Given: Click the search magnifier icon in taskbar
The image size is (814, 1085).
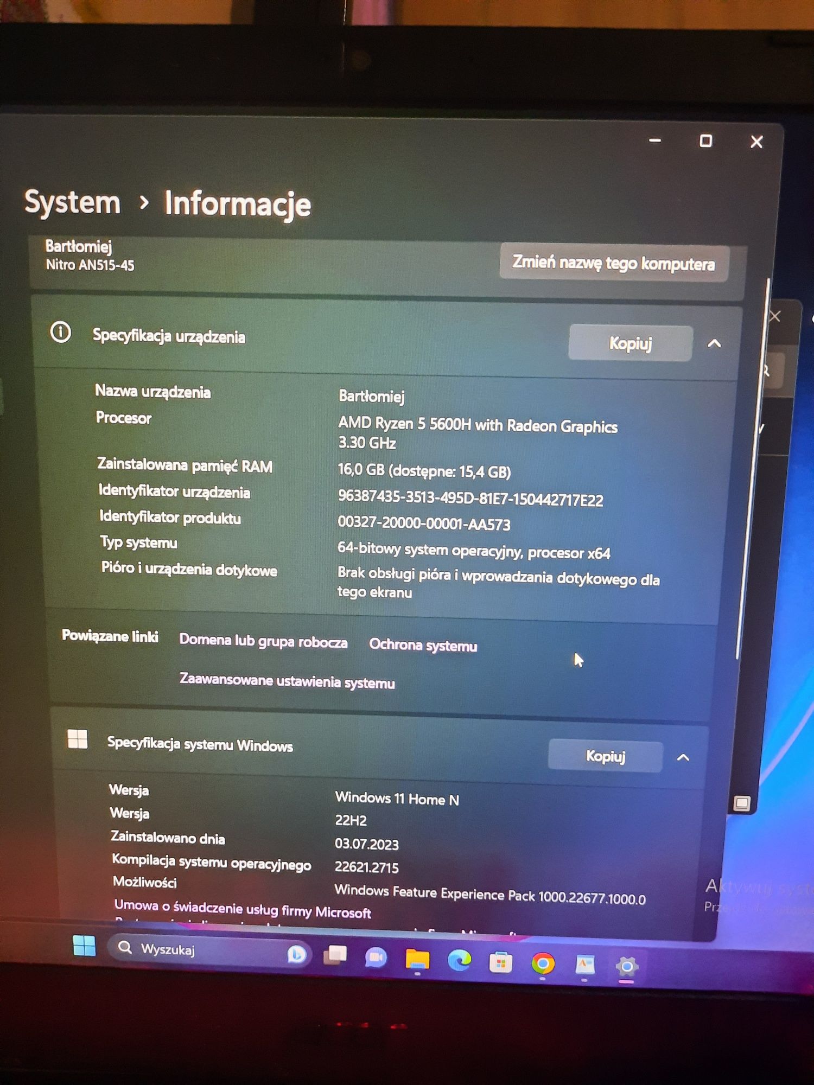Looking at the screenshot, I should (125, 947).
